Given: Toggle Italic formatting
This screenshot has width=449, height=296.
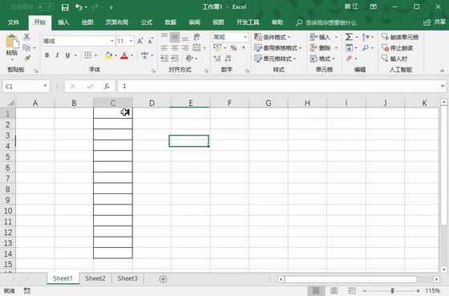Looking at the screenshot, I should (57, 55).
